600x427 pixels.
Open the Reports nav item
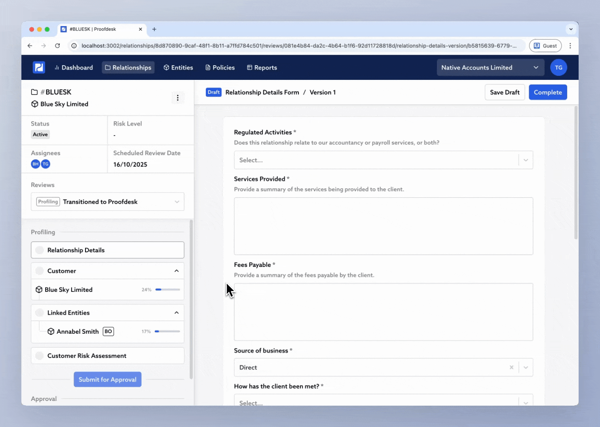[x=262, y=68]
